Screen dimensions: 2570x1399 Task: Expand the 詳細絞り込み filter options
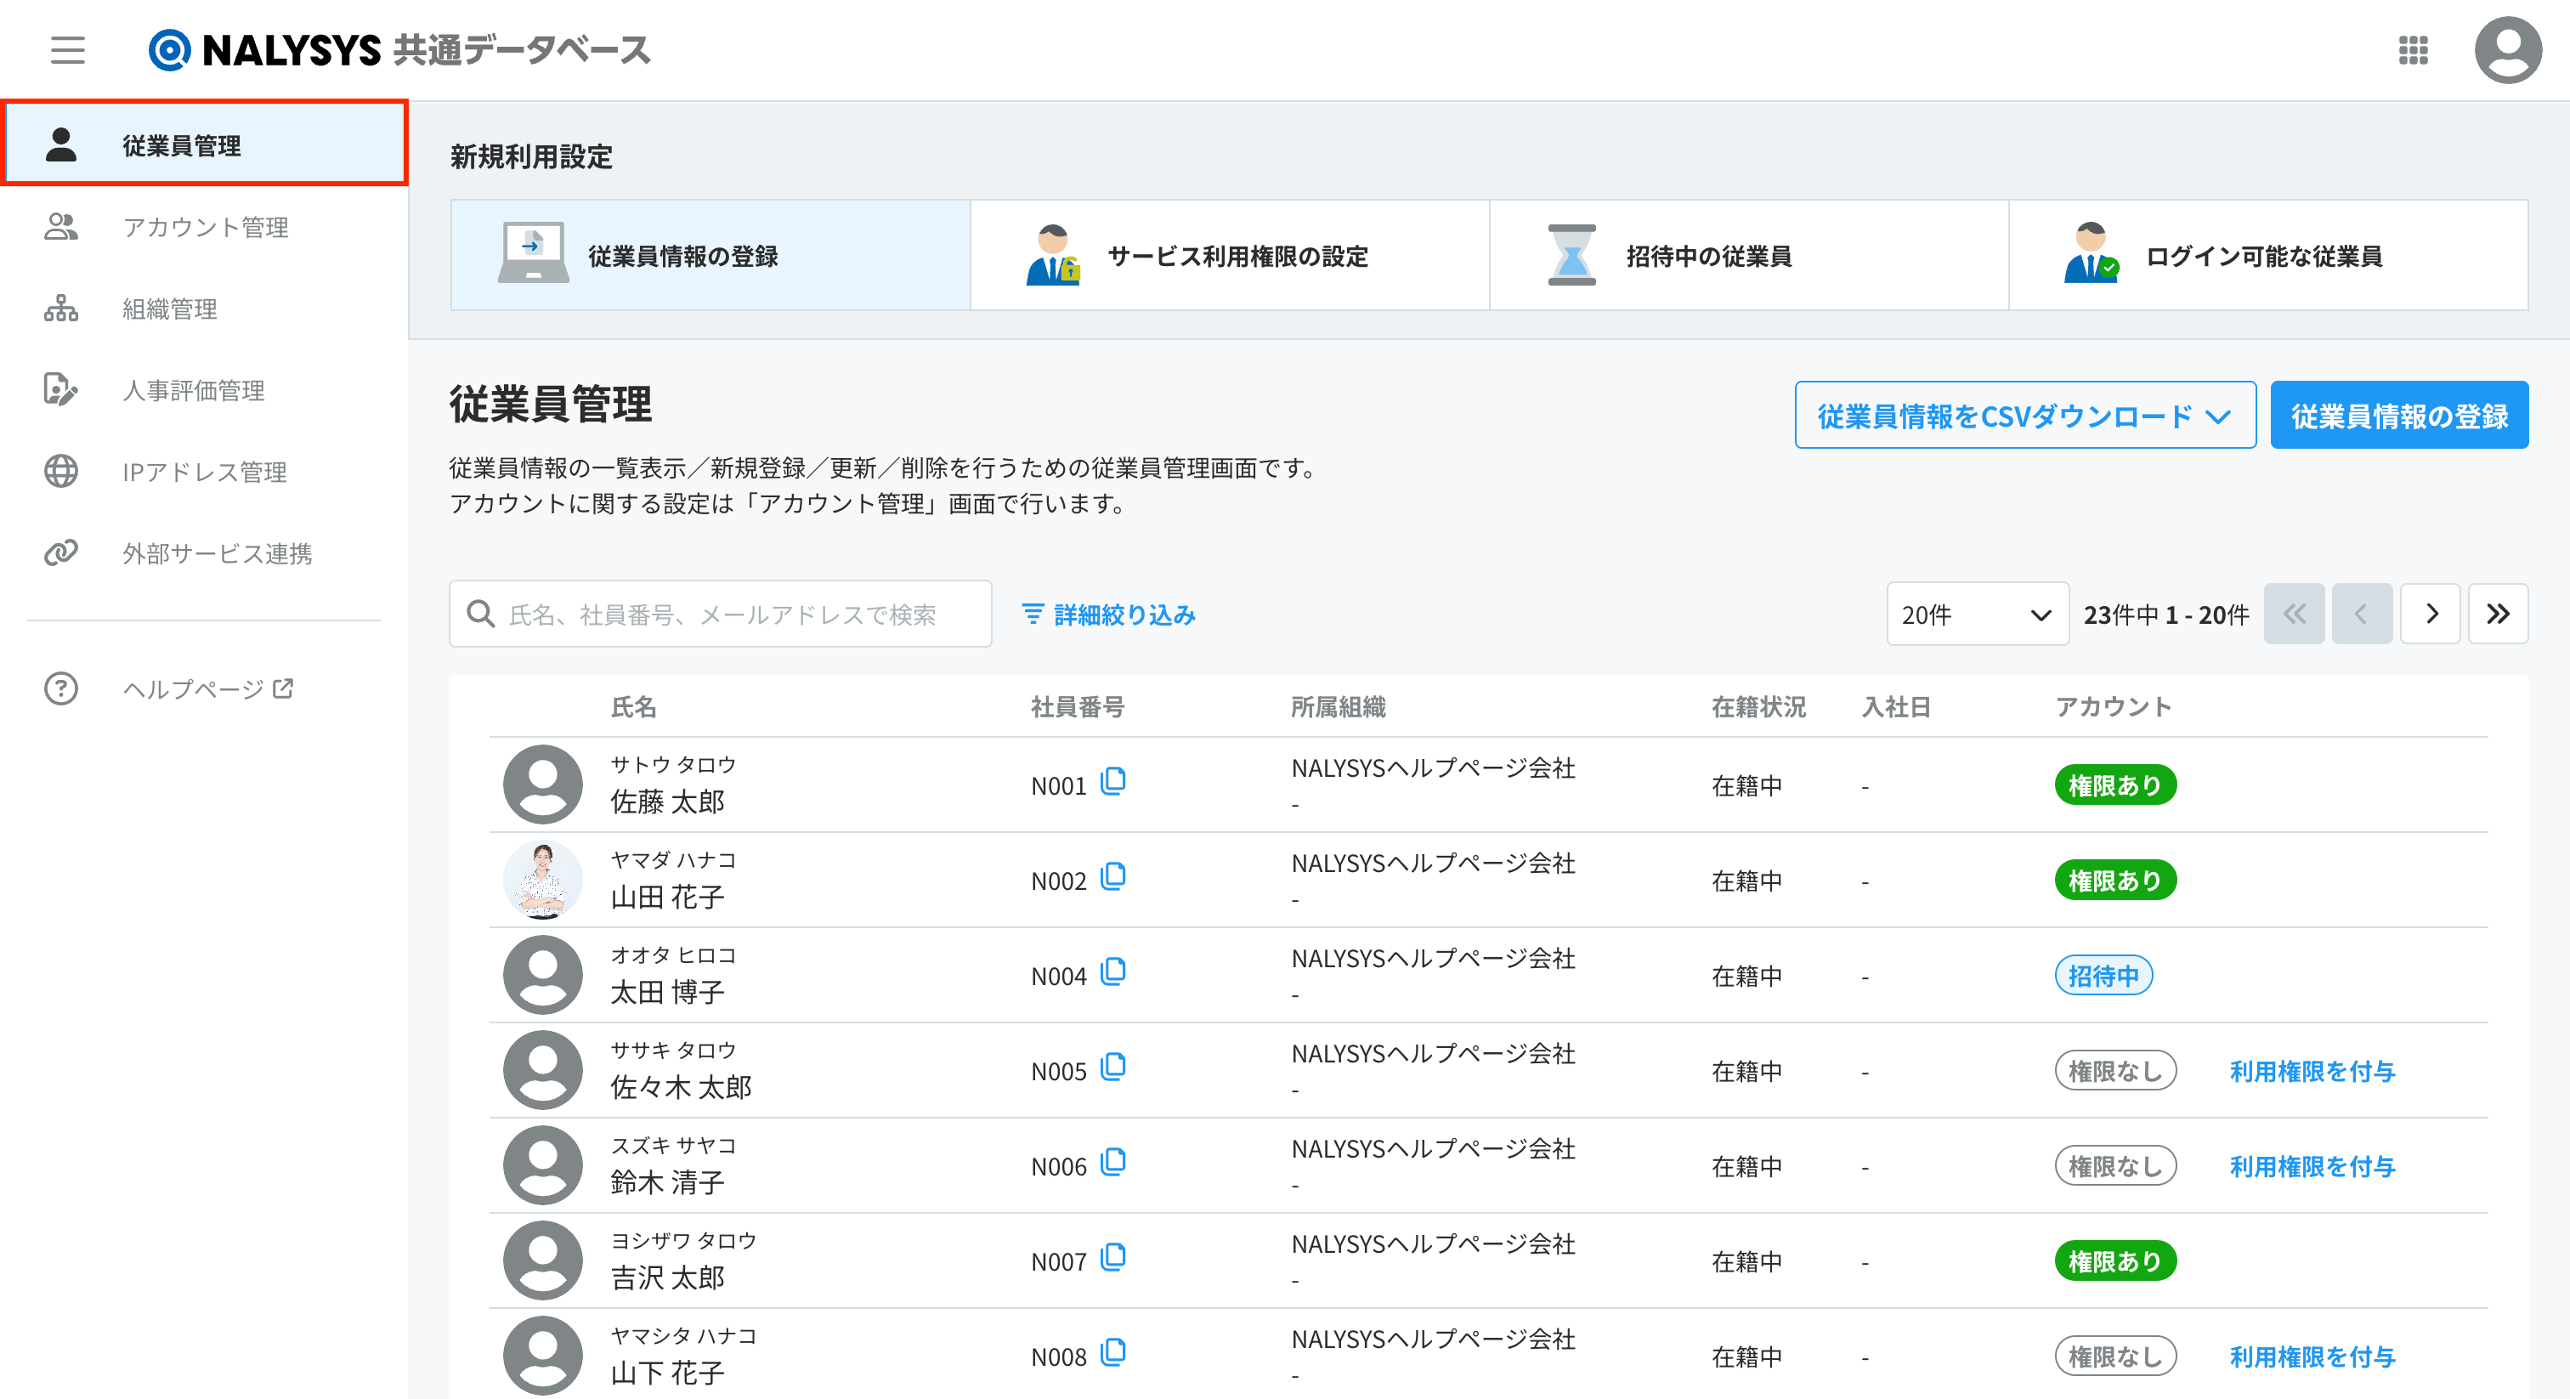(1108, 614)
